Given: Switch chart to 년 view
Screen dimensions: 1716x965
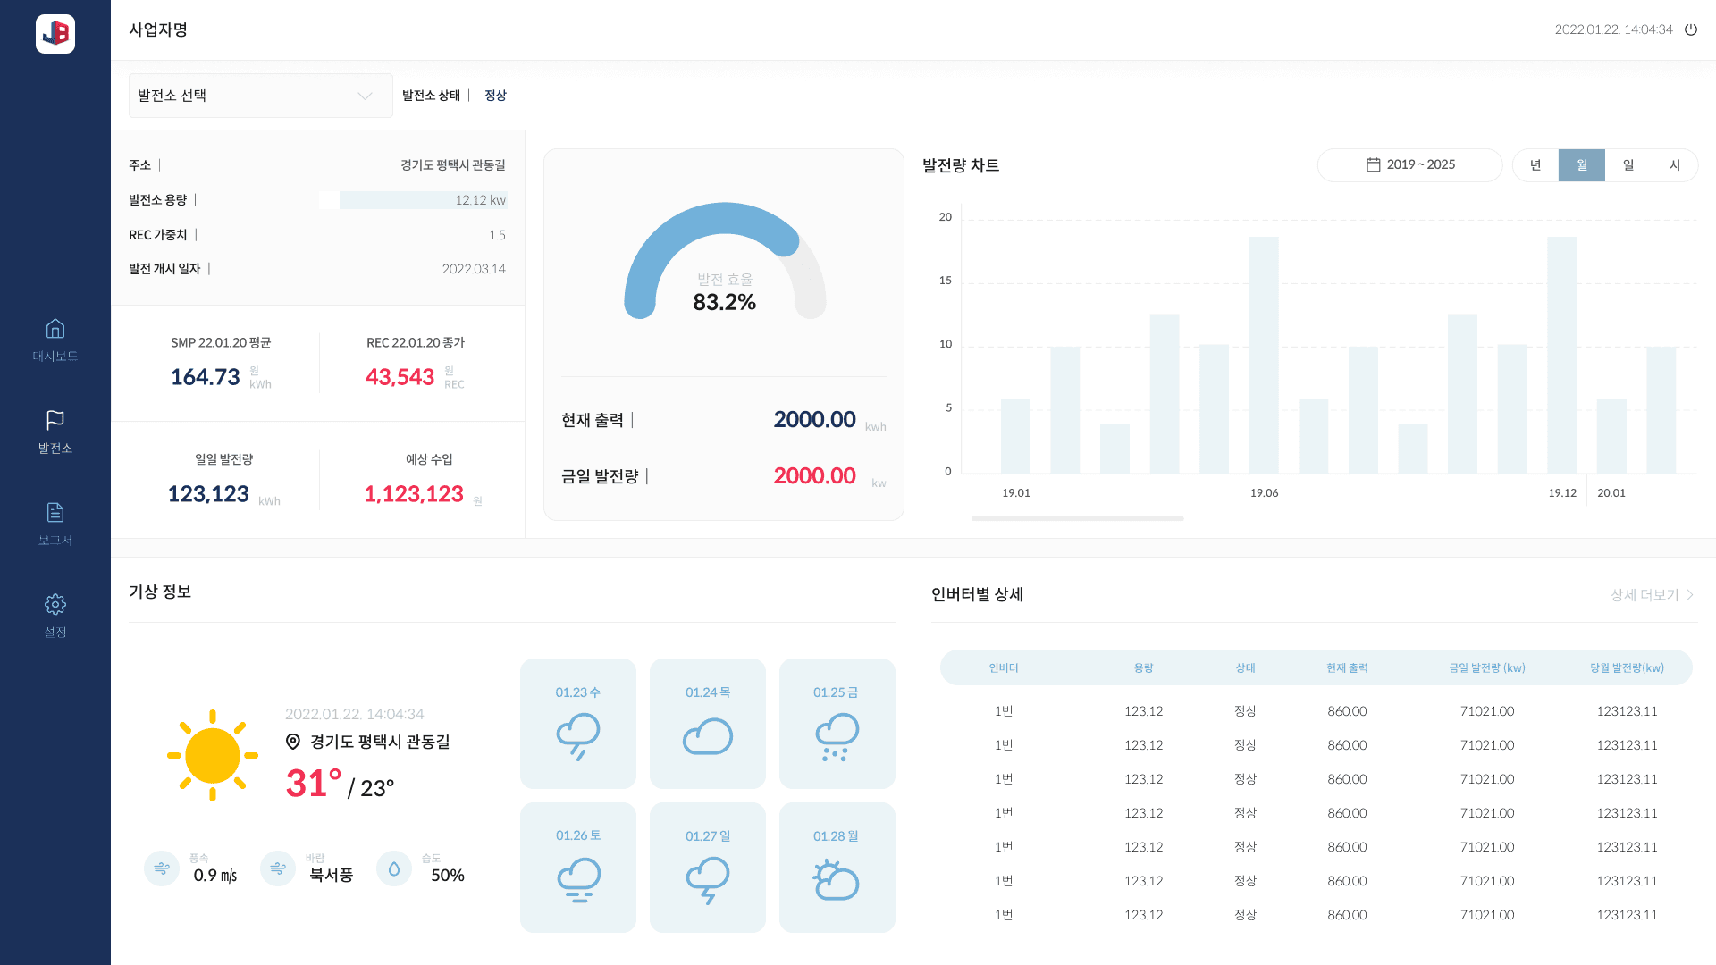Looking at the screenshot, I should (x=1535, y=165).
